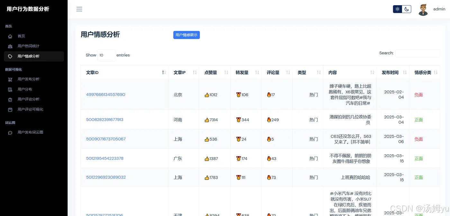
Task: Open 用户评论可视化 menu item
Action: [34, 109]
